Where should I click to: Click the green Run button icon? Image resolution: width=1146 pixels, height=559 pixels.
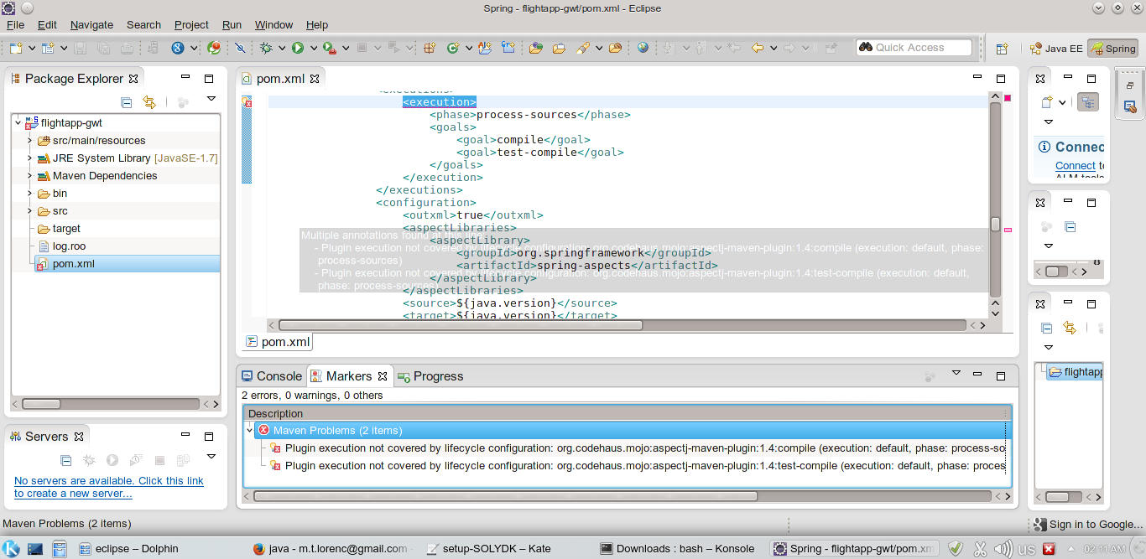(298, 48)
